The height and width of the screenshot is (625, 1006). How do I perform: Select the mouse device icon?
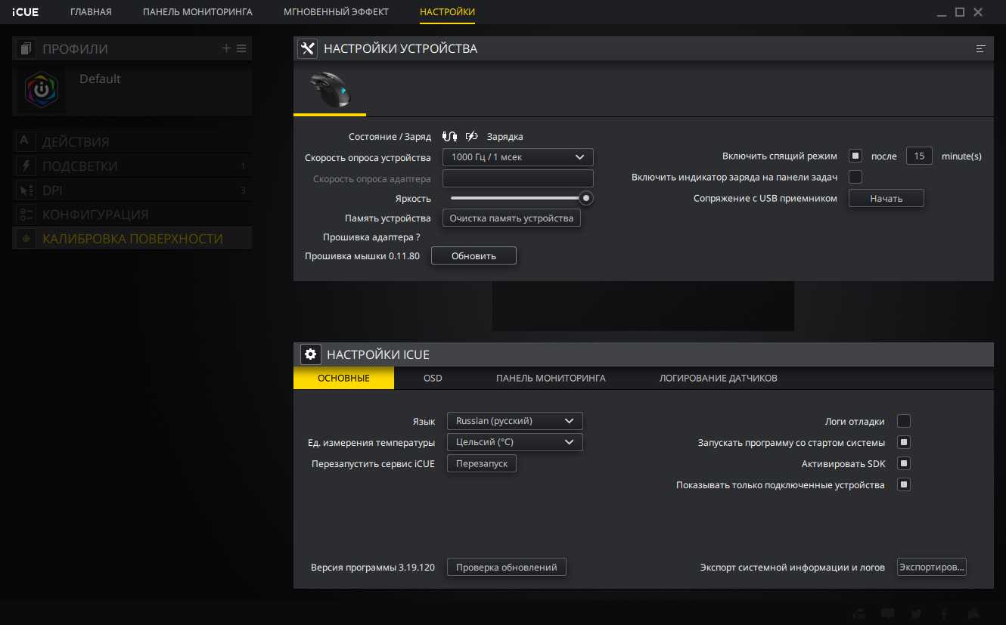point(330,90)
